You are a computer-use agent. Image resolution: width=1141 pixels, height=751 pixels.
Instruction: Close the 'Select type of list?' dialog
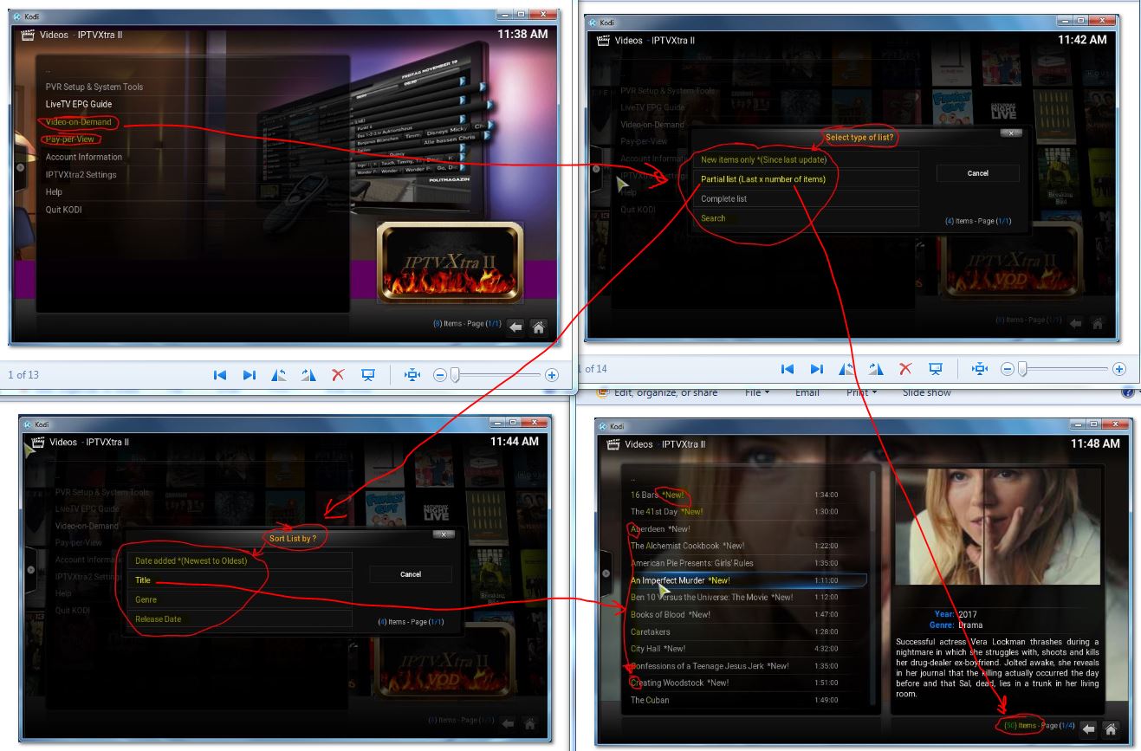(1010, 133)
